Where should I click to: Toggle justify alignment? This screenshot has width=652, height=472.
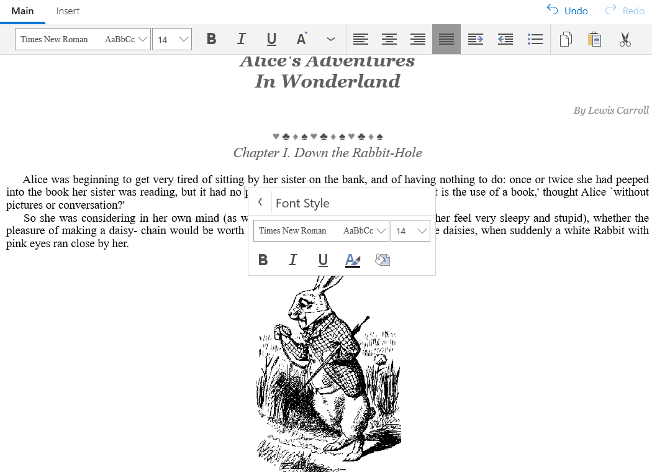[446, 39]
